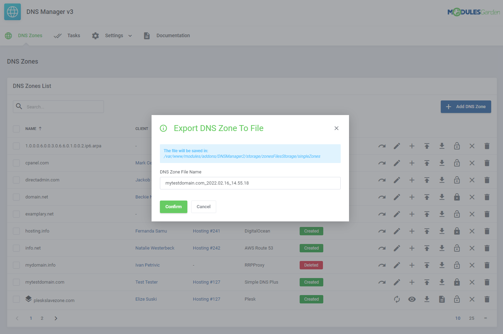
Task: Check the box for cpanel.com
Action: (x=16, y=163)
